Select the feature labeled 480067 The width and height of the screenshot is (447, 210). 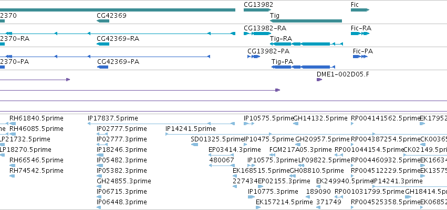pyautogui.click(x=222, y=160)
